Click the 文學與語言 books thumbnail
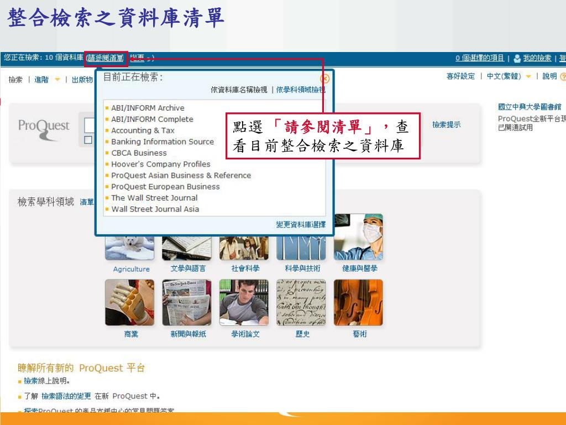566x425 pixels. 187,248
